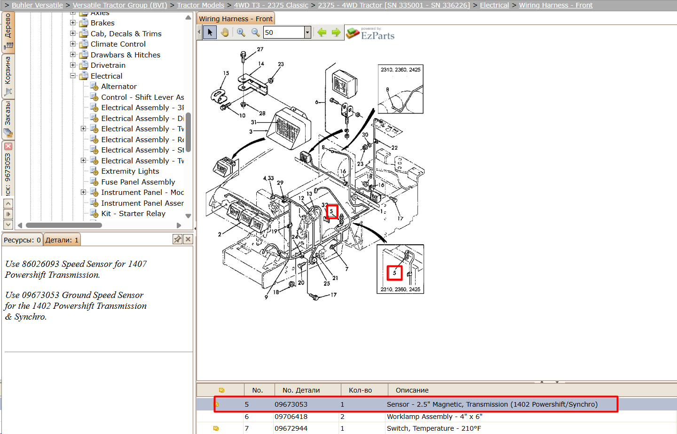Open 2375 - 4WD Tractor serial range breadcrumb
Screen dimensions: 677x434
(x=394, y=5)
